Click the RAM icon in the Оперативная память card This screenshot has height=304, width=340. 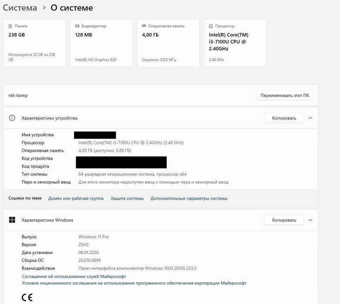click(x=144, y=26)
